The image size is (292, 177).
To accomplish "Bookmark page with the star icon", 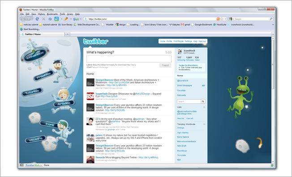I will [222, 19].
